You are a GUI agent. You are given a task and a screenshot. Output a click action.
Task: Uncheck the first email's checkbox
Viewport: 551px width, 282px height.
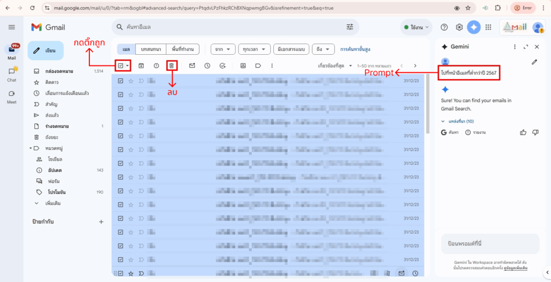[x=121, y=81]
